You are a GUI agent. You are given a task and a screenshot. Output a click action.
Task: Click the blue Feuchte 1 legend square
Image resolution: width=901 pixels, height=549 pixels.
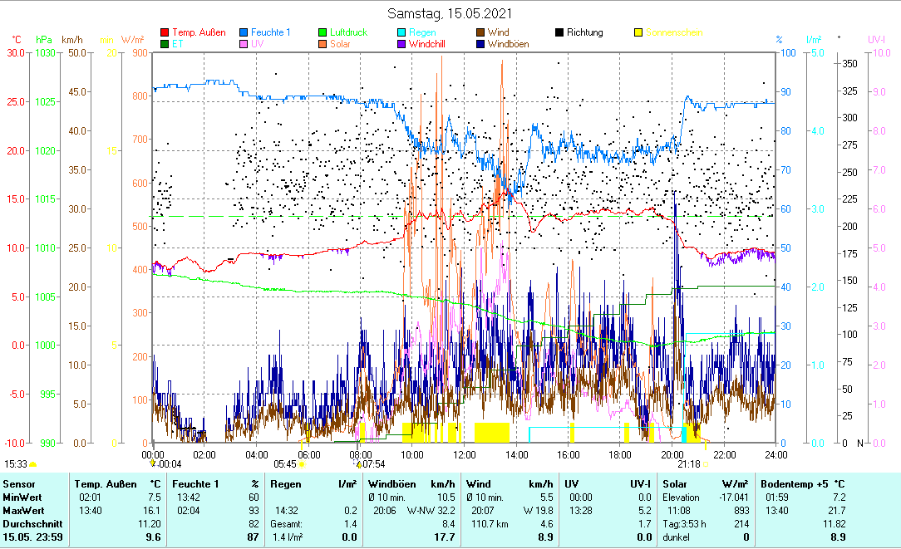point(244,33)
